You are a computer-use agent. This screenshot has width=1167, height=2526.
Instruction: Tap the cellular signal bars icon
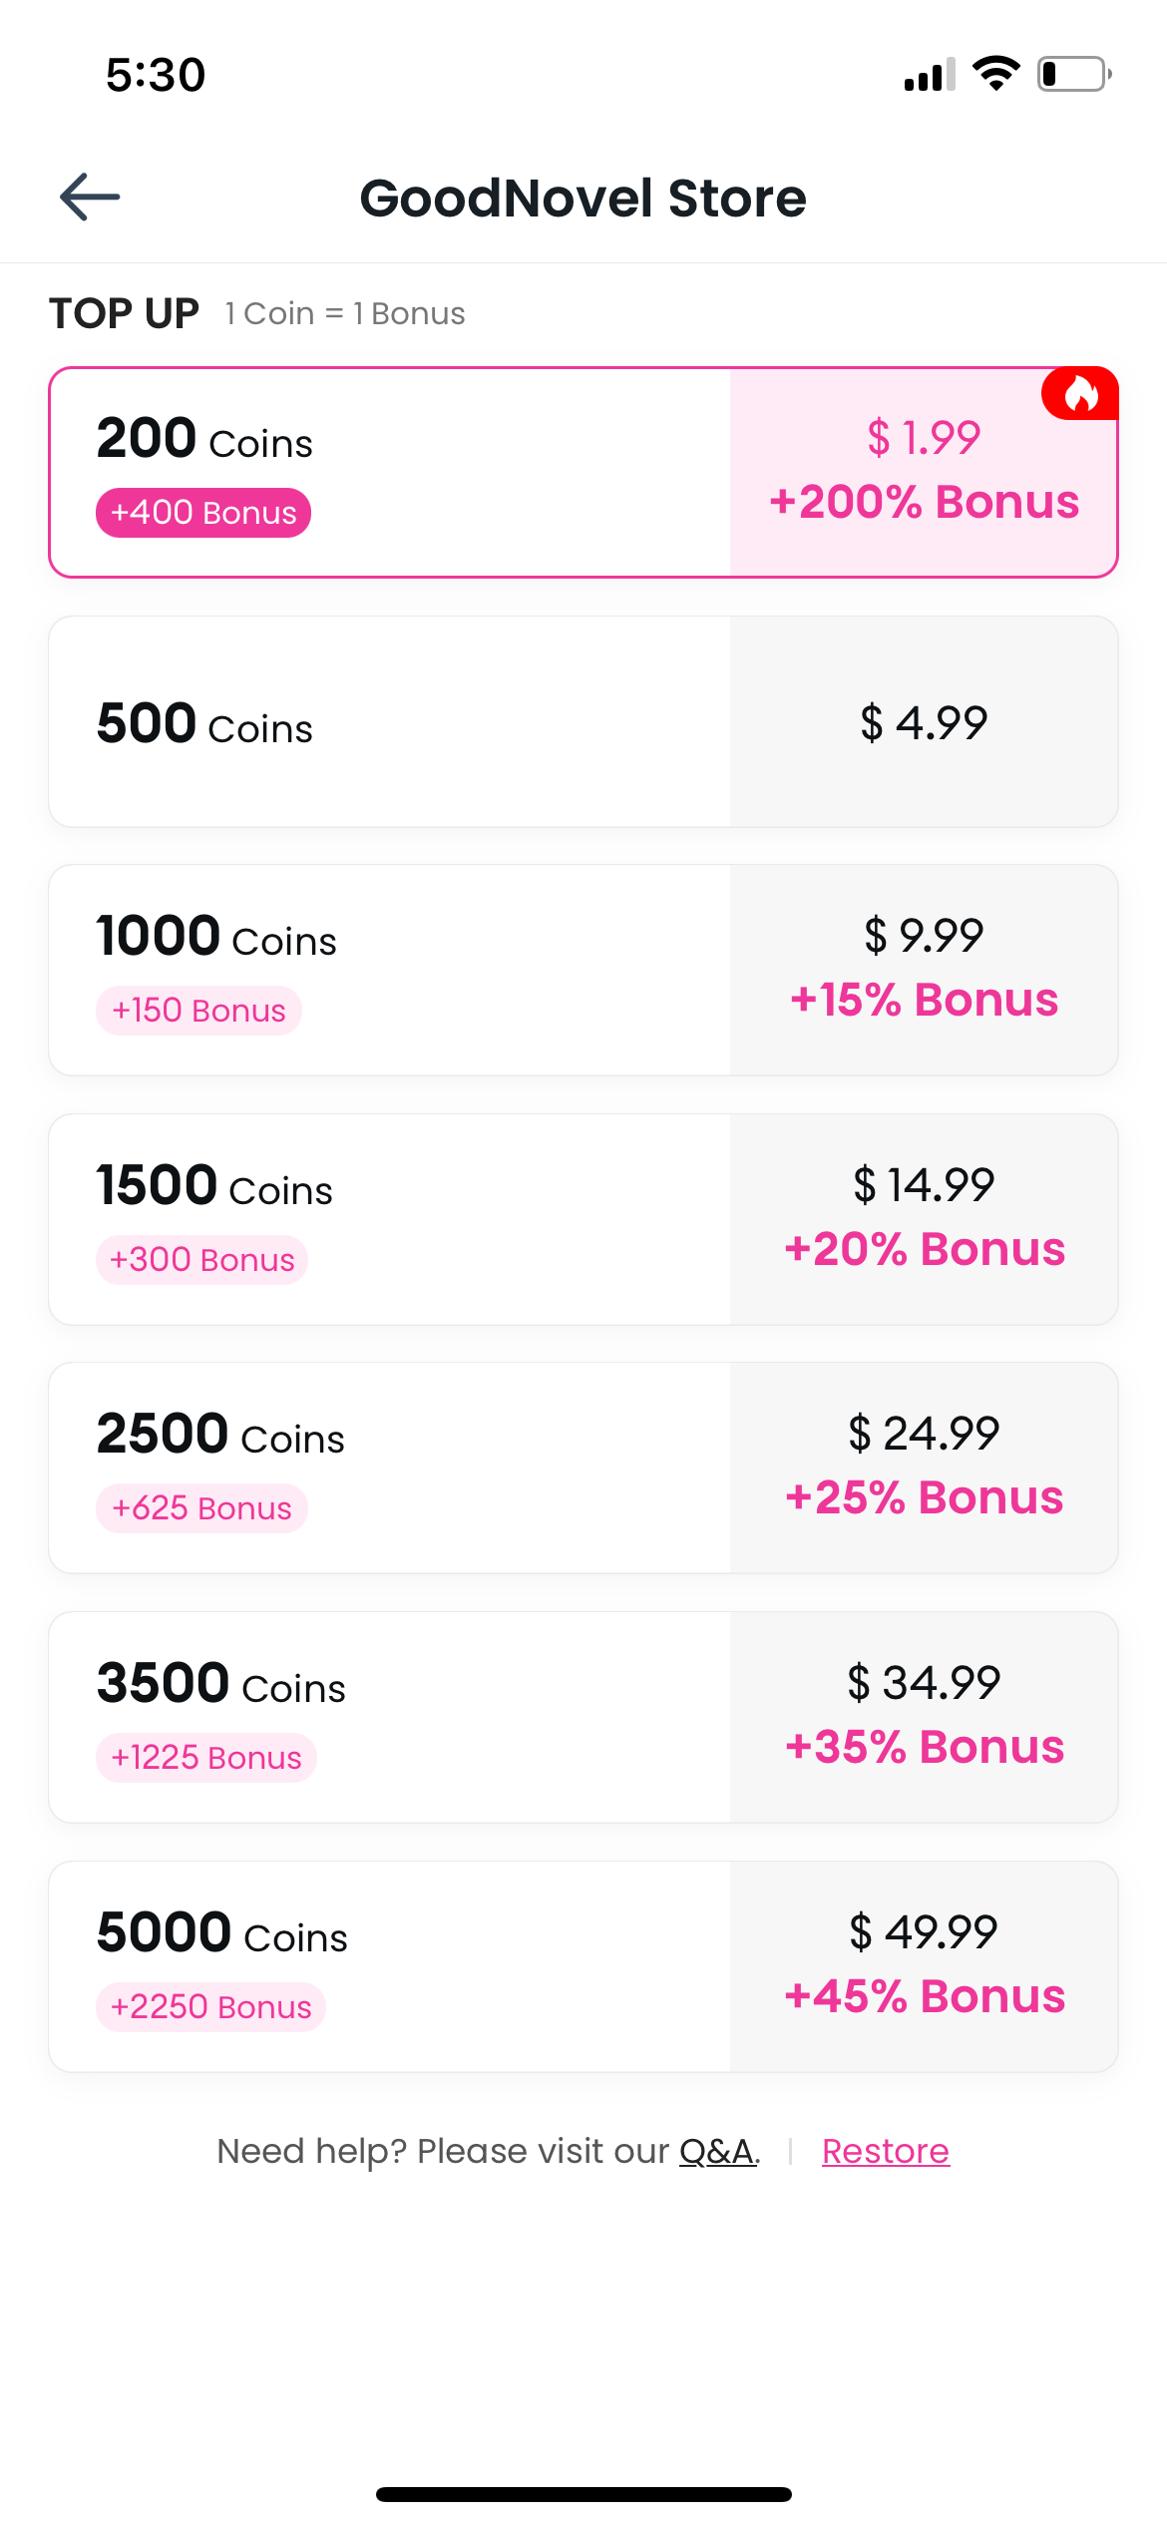pos(929,75)
